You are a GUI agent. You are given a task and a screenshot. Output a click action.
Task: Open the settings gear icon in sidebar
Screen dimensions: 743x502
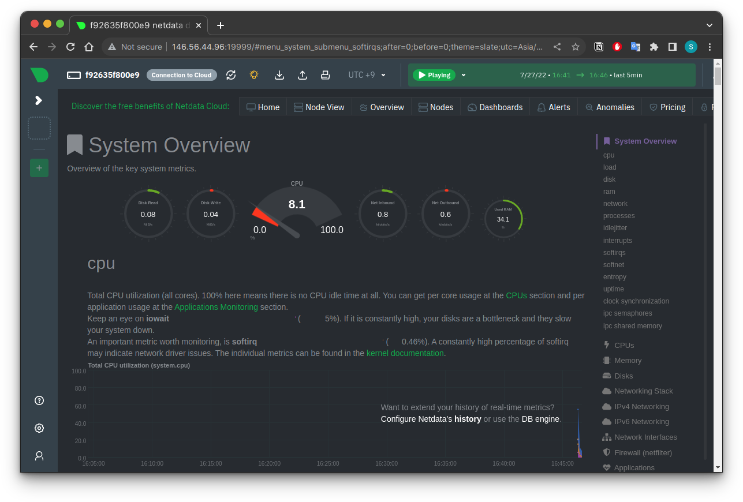(39, 428)
